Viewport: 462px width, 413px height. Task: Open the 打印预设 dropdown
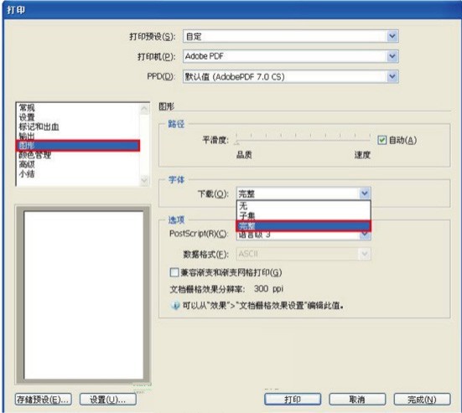point(392,36)
